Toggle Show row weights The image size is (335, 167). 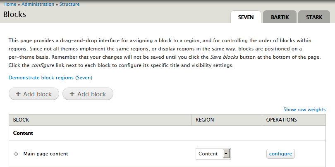[x=304, y=110]
